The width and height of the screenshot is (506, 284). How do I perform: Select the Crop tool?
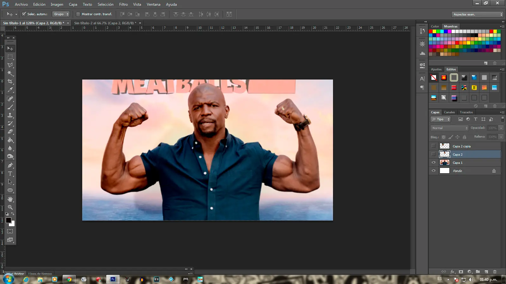coord(10,81)
